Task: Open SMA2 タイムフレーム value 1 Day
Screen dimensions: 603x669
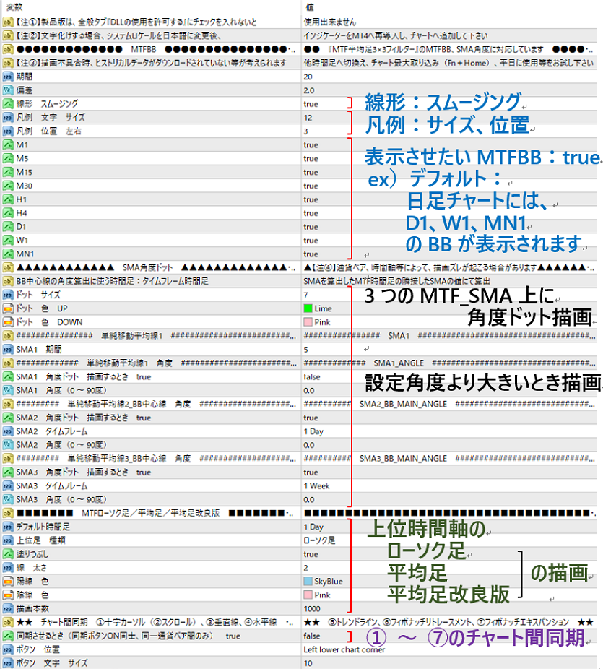Action: coord(313,431)
